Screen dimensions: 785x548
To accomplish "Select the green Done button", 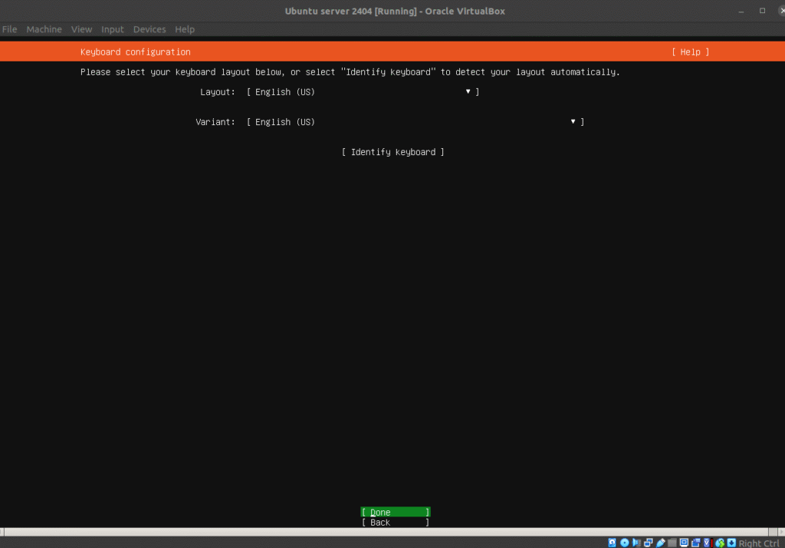I will tap(395, 512).
